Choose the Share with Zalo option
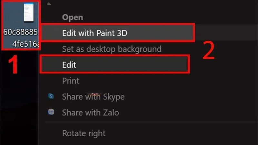Viewport: 258px width, 145px height. (91, 112)
